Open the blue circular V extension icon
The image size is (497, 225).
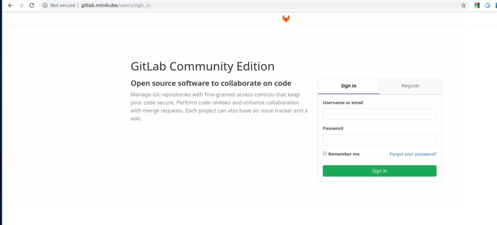488,6
